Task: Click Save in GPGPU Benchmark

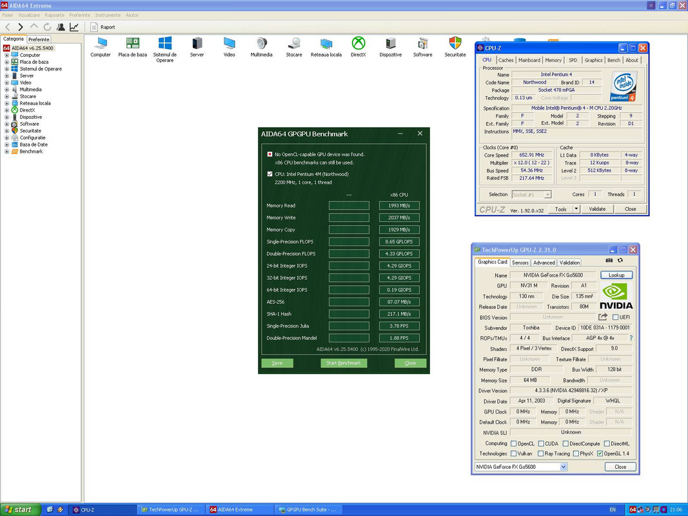Action: coord(277,363)
